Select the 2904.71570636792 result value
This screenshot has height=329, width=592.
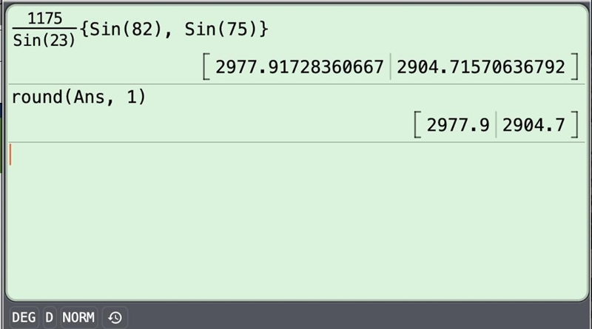click(x=480, y=67)
